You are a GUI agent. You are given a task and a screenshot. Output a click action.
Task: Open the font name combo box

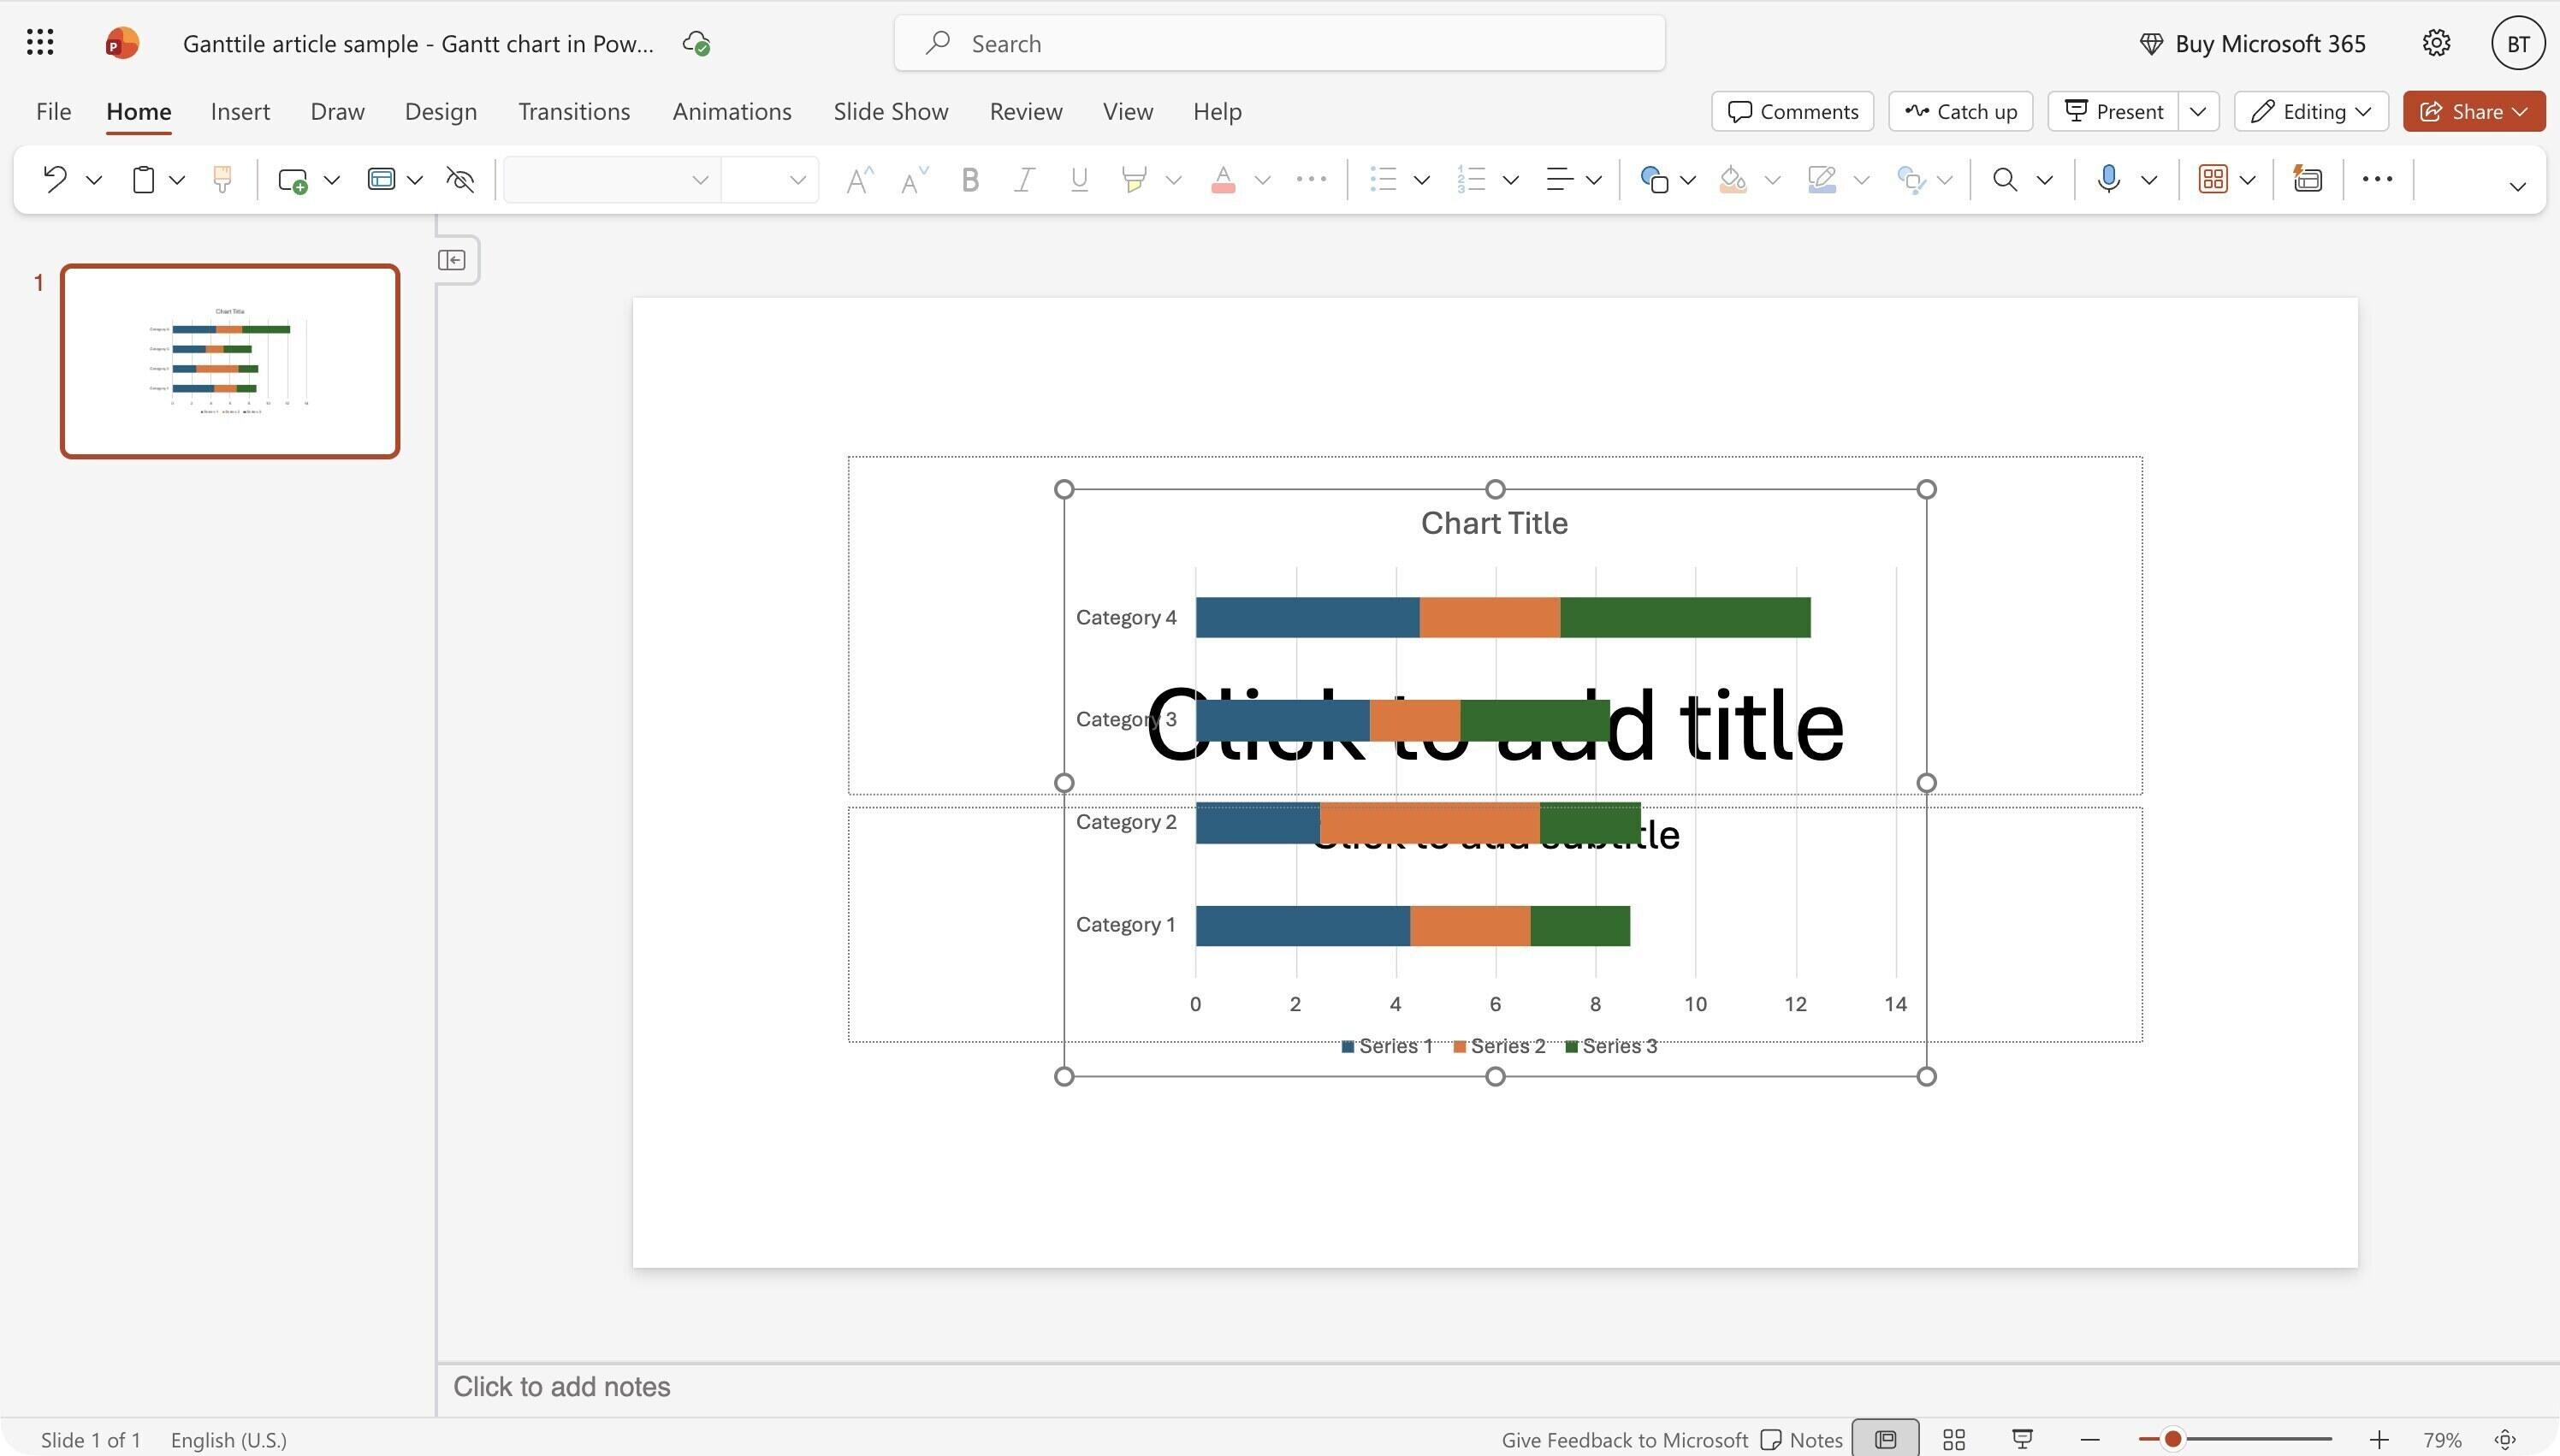(611, 180)
